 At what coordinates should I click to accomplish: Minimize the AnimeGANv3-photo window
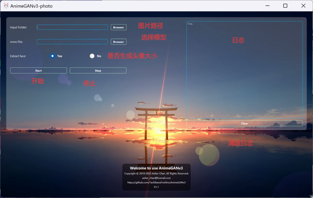coord(267,6)
